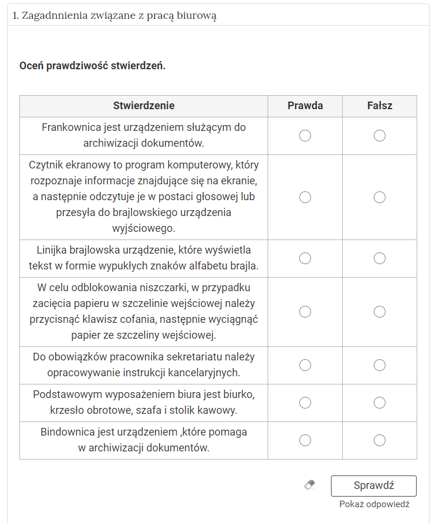Choose Fałsz for office equipment statement
The image size is (436, 523).
point(380,403)
